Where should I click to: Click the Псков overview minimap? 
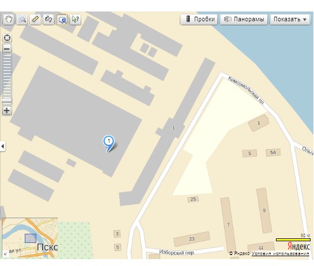(30, 237)
